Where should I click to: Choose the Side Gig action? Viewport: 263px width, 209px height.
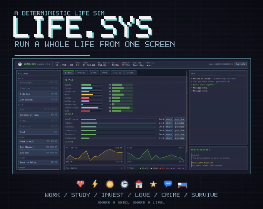(38, 94)
